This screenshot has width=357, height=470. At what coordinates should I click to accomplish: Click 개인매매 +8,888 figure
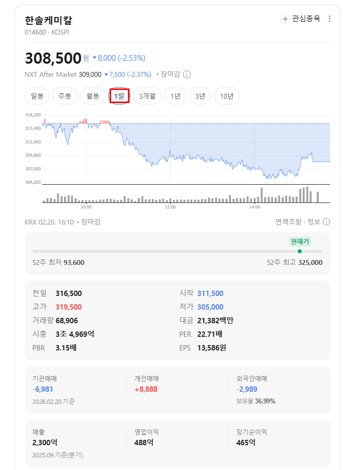146,389
